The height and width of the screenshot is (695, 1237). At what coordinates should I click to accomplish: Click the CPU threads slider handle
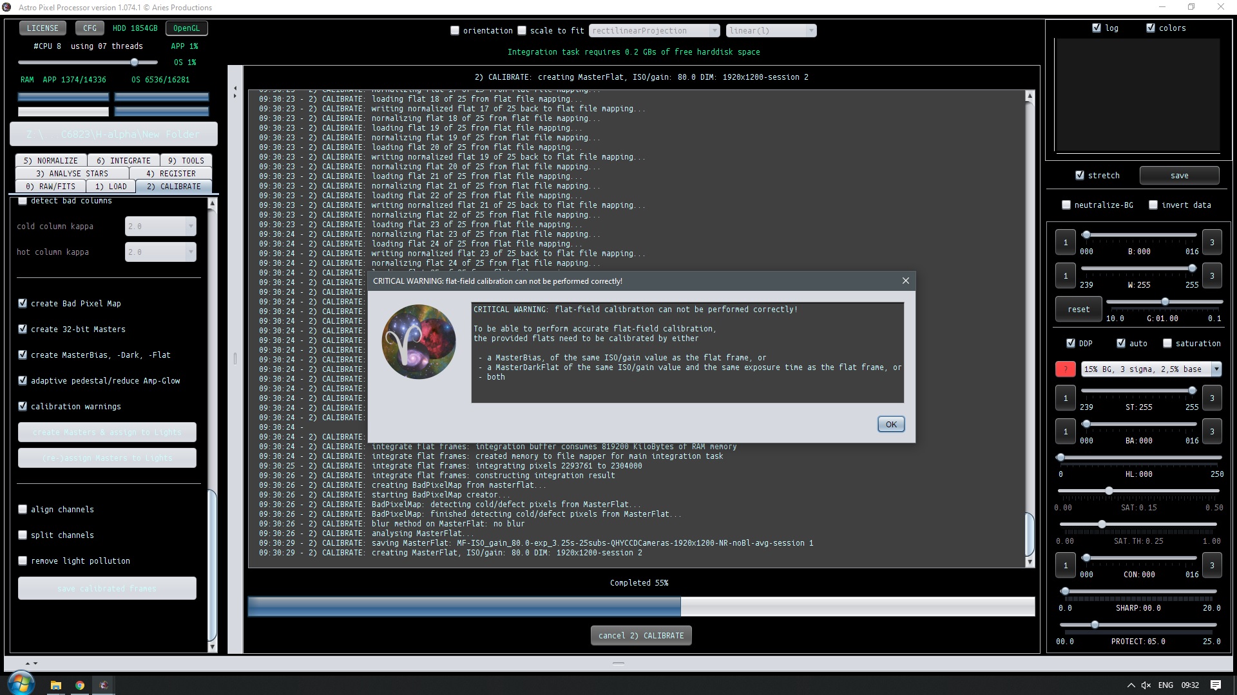[134, 62]
